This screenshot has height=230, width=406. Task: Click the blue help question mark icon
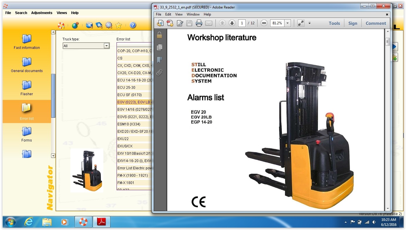point(133,25)
